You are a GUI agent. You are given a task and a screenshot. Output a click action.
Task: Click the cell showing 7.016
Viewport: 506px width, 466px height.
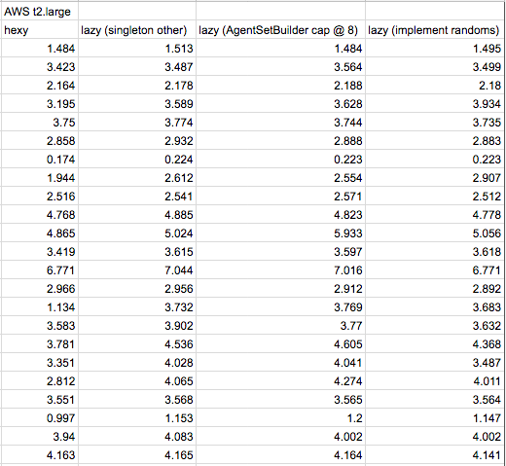click(280, 270)
